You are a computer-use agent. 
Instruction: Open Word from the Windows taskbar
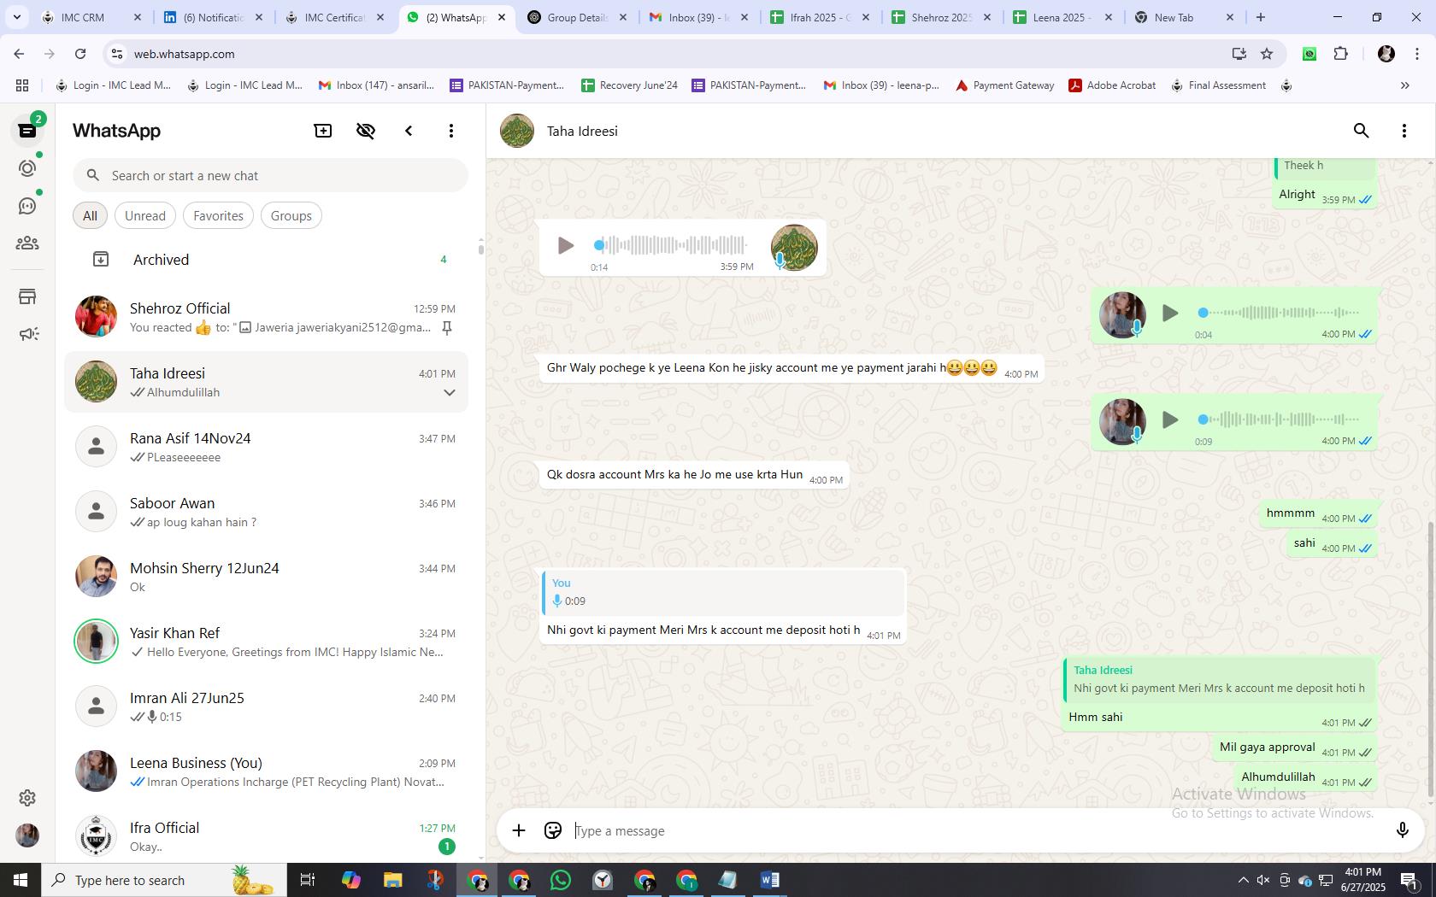[769, 880]
